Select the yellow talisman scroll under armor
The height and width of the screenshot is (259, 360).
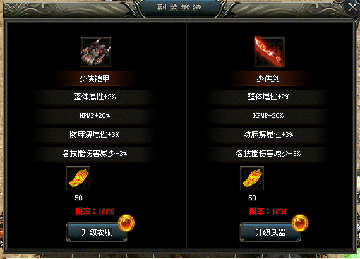click(78, 178)
